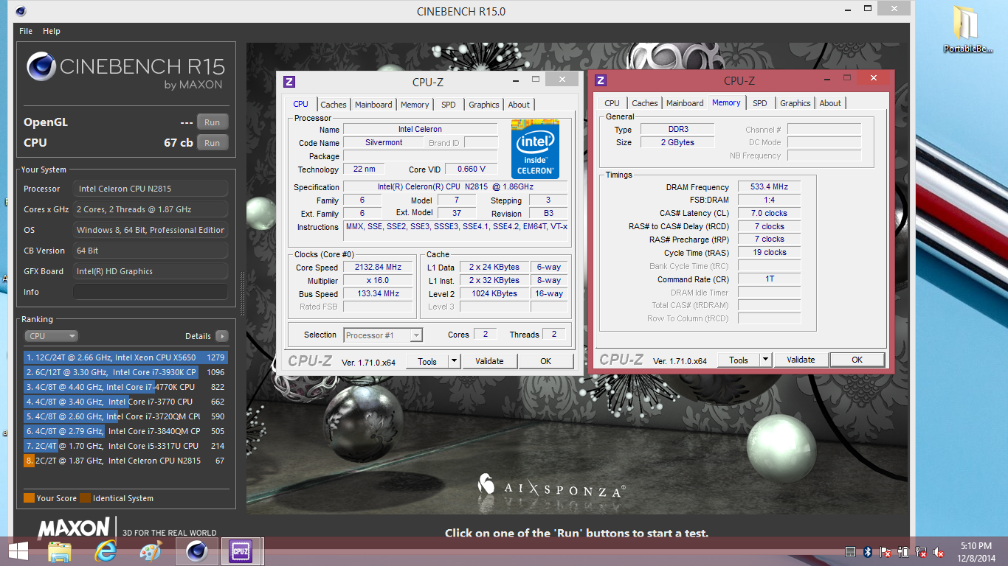Click the volume speaker tray icon

click(x=939, y=552)
